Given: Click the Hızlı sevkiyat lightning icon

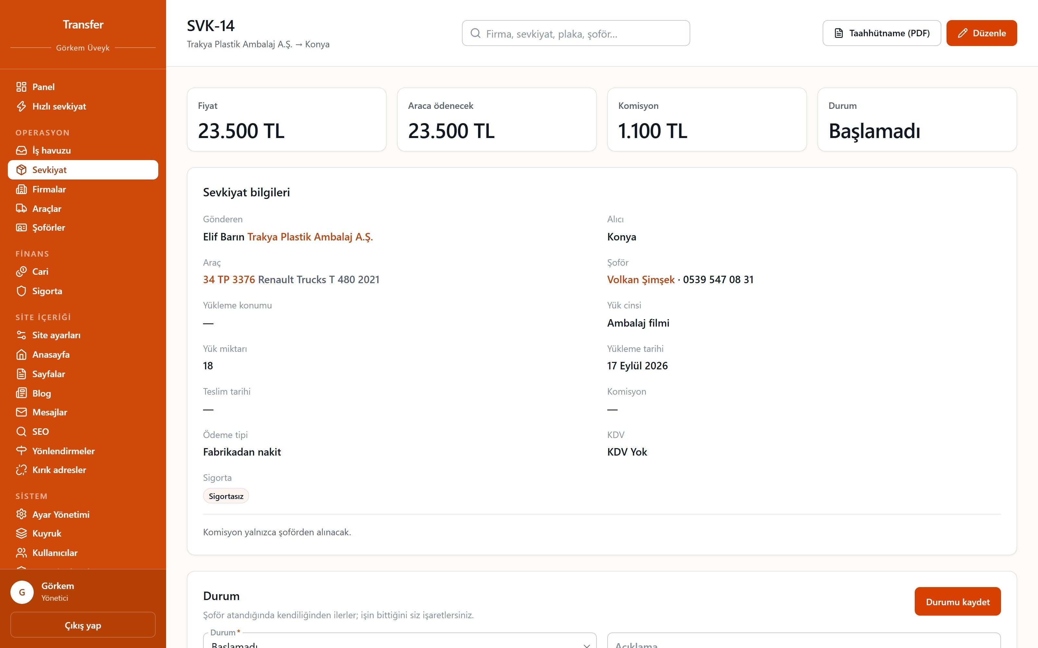Looking at the screenshot, I should click(x=21, y=106).
